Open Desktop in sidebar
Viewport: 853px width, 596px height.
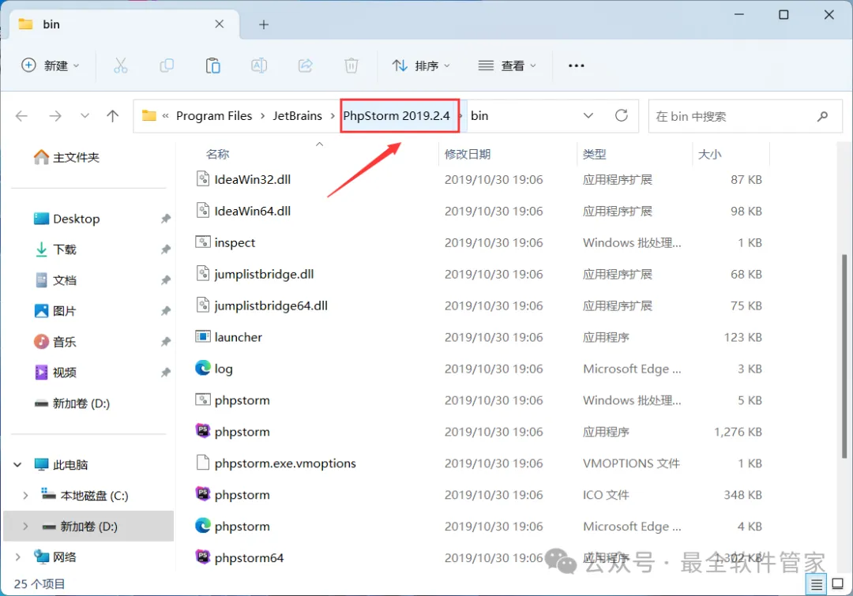[x=66, y=219]
